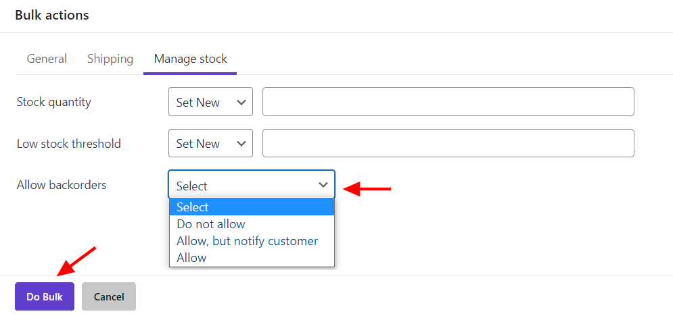
Task: Cancel the bulk actions dialog
Action: [109, 296]
